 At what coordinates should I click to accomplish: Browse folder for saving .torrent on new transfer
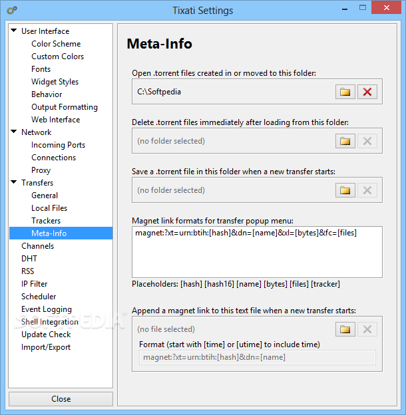click(x=345, y=190)
